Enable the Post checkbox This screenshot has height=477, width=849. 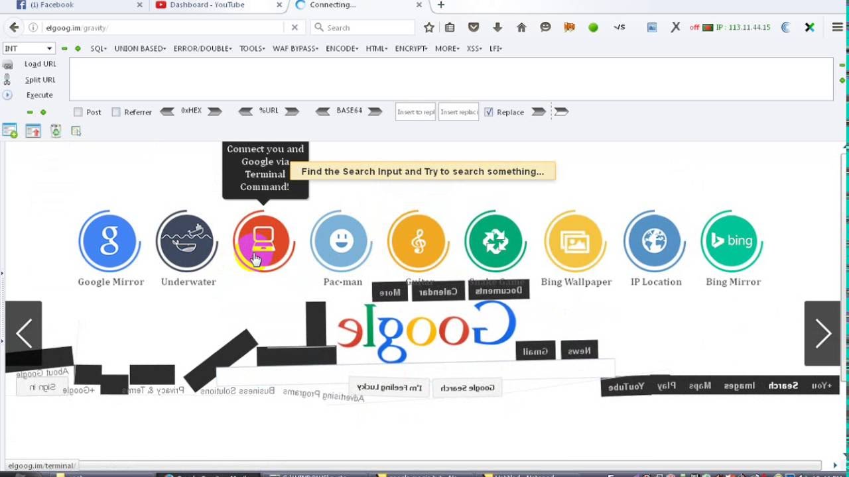78,112
